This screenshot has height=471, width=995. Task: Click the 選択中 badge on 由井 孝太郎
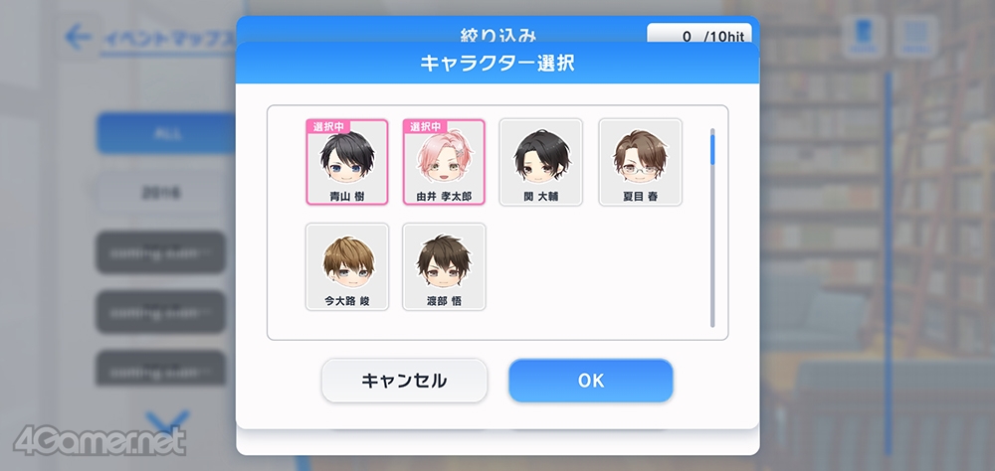click(425, 126)
